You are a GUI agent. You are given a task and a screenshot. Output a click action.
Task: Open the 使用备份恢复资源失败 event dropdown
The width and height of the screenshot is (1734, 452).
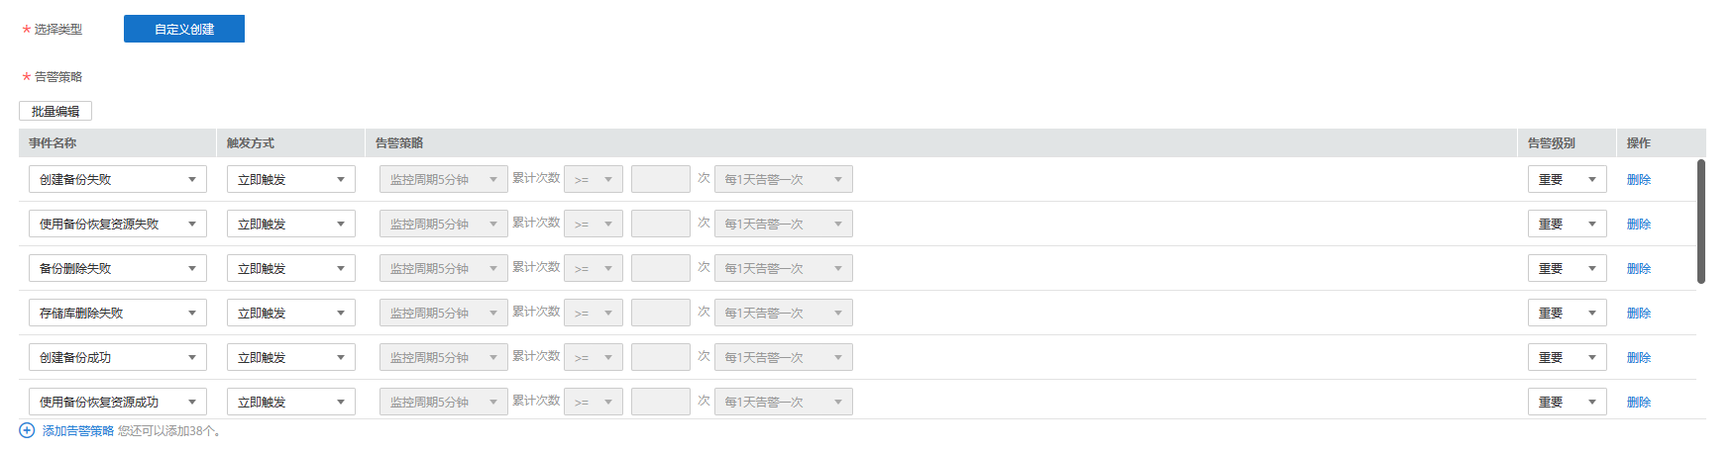[x=117, y=224]
